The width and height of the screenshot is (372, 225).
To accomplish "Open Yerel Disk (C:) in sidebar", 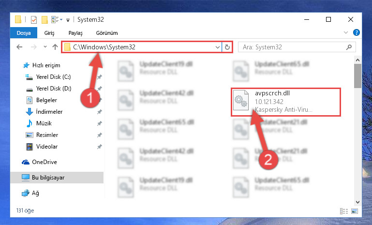I will click(x=53, y=77).
